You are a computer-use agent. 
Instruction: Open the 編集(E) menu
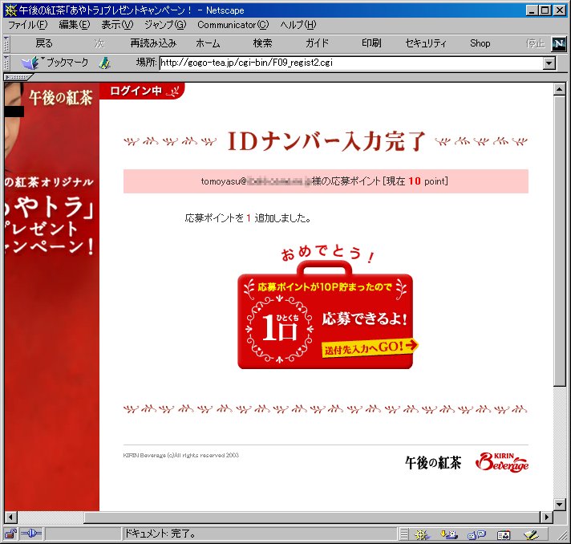point(75,25)
